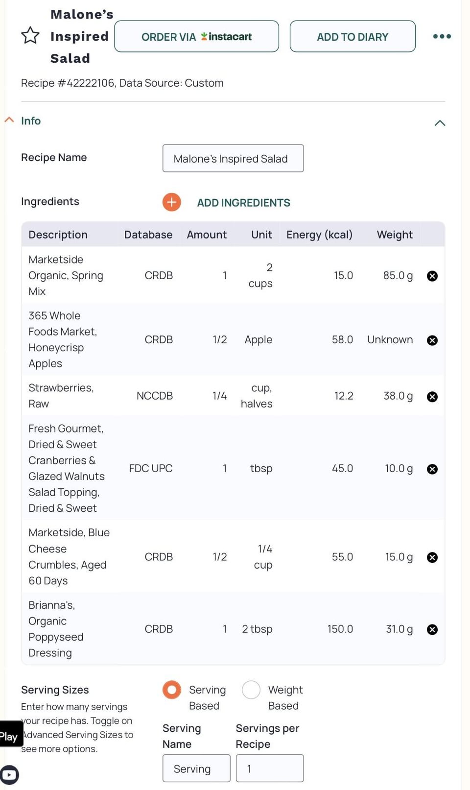The image size is (470, 790).
Task: Click the 2 cups unit cell
Action: tap(260, 275)
